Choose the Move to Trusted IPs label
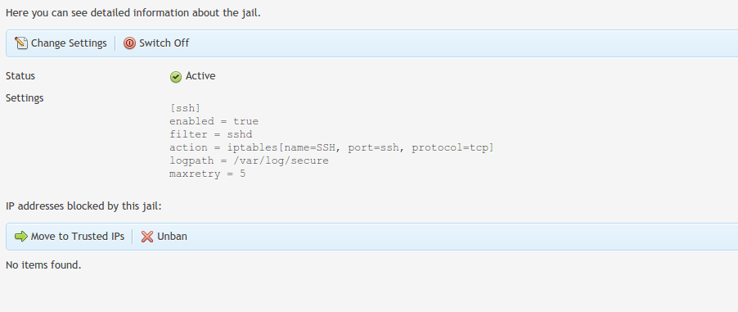738x312 pixels. coord(78,236)
